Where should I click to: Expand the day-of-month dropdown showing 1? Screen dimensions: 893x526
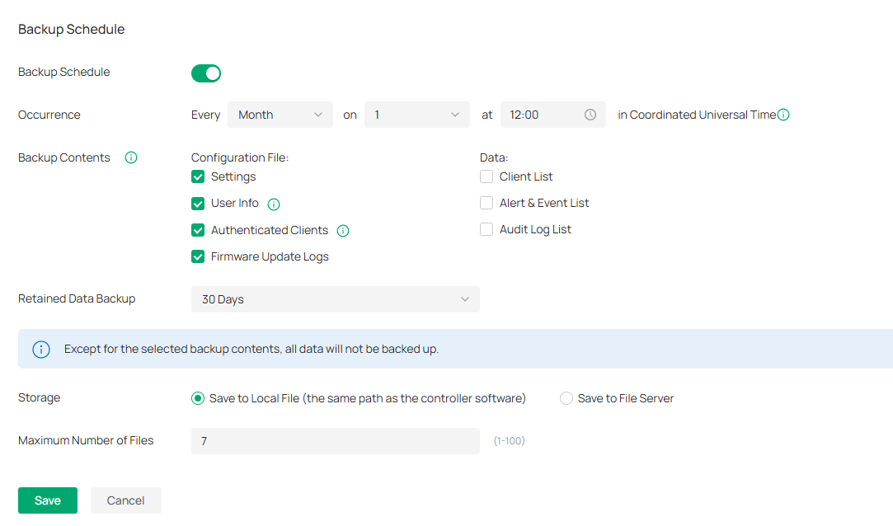coord(417,115)
